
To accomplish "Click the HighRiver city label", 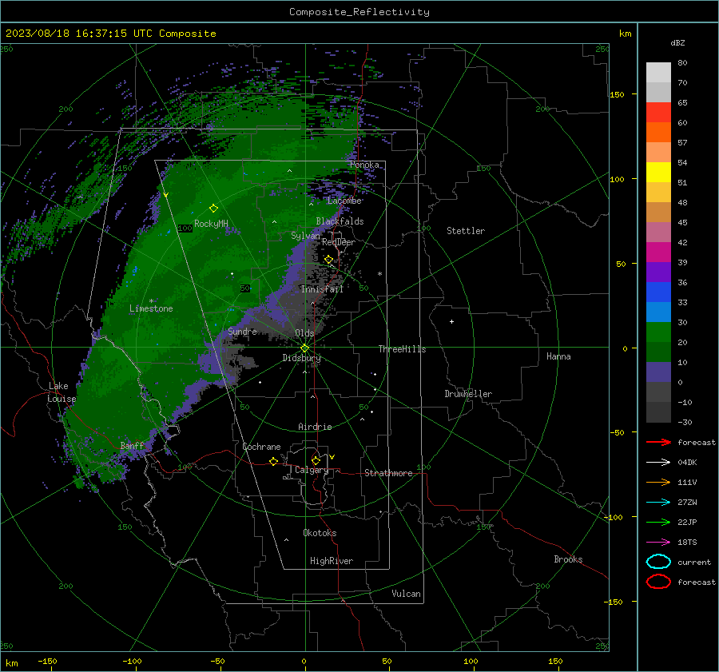I will coord(332,561).
